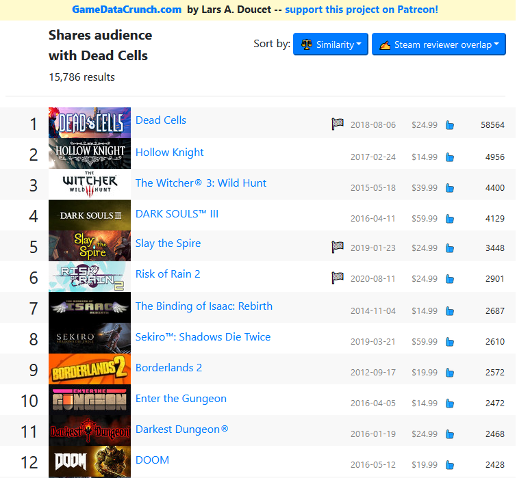Image resolution: width=517 pixels, height=478 pixels.
Task: Click thumbs-up icon on the DOOM row
Action: pos(450,465)
